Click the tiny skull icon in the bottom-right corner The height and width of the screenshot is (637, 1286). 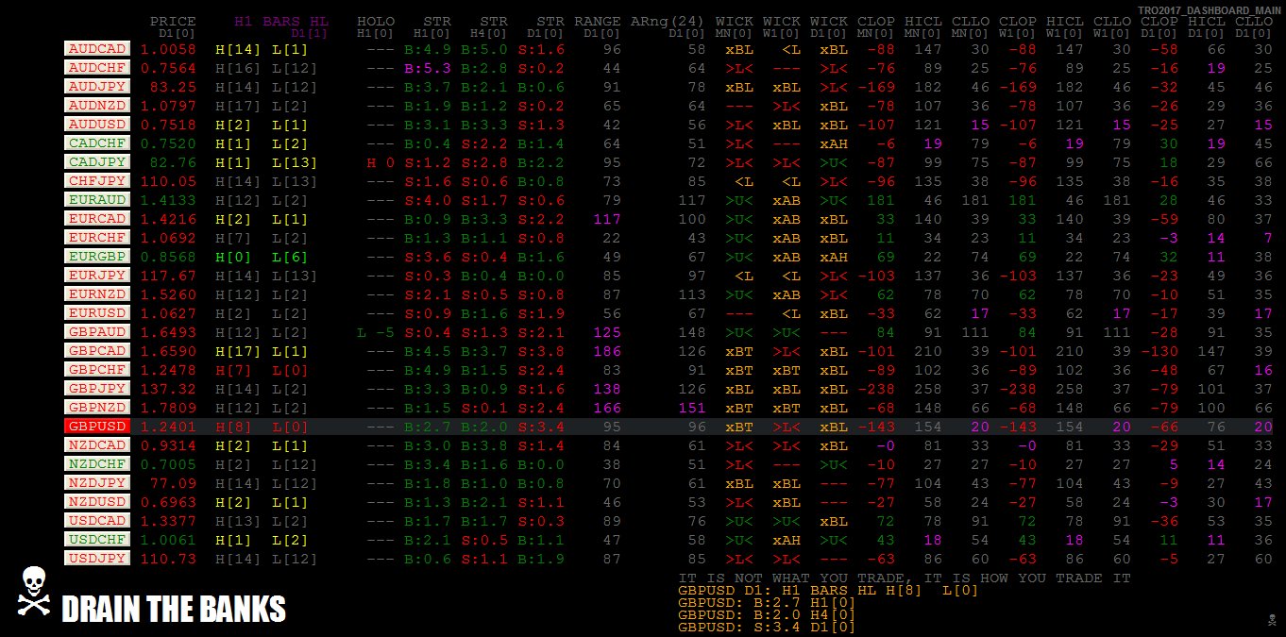[1273, 620]
